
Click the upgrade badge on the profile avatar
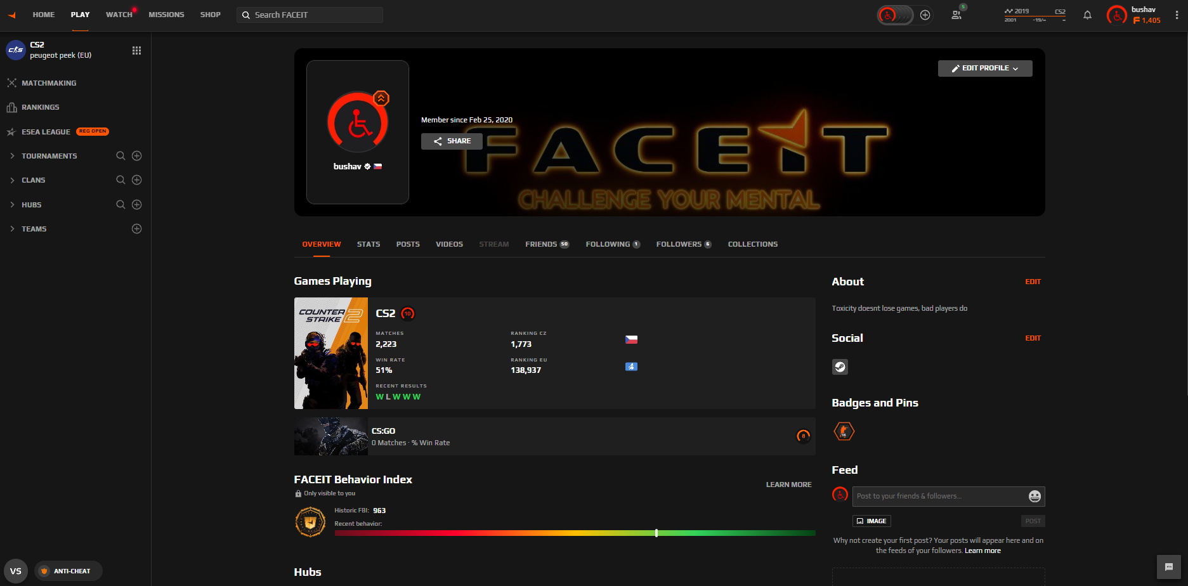pos(381,98)
